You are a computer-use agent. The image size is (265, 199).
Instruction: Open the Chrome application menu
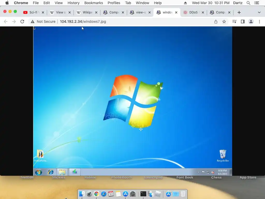click(21, 3)
